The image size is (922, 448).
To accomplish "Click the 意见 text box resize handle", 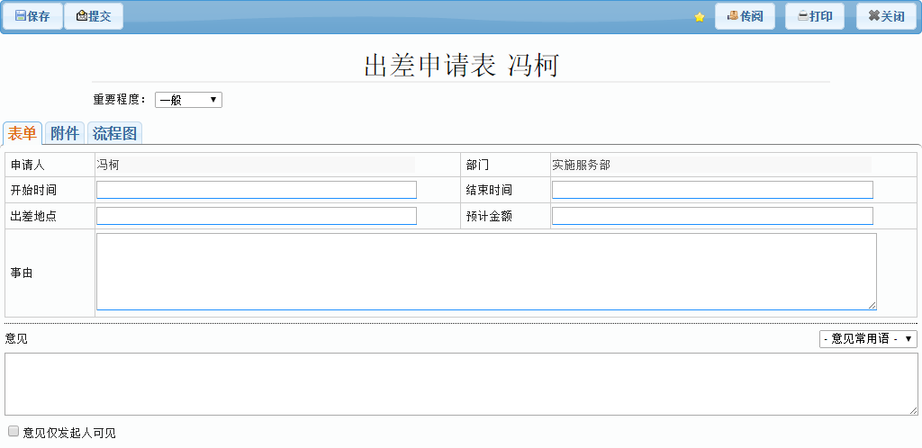I will tap(913, 410).
